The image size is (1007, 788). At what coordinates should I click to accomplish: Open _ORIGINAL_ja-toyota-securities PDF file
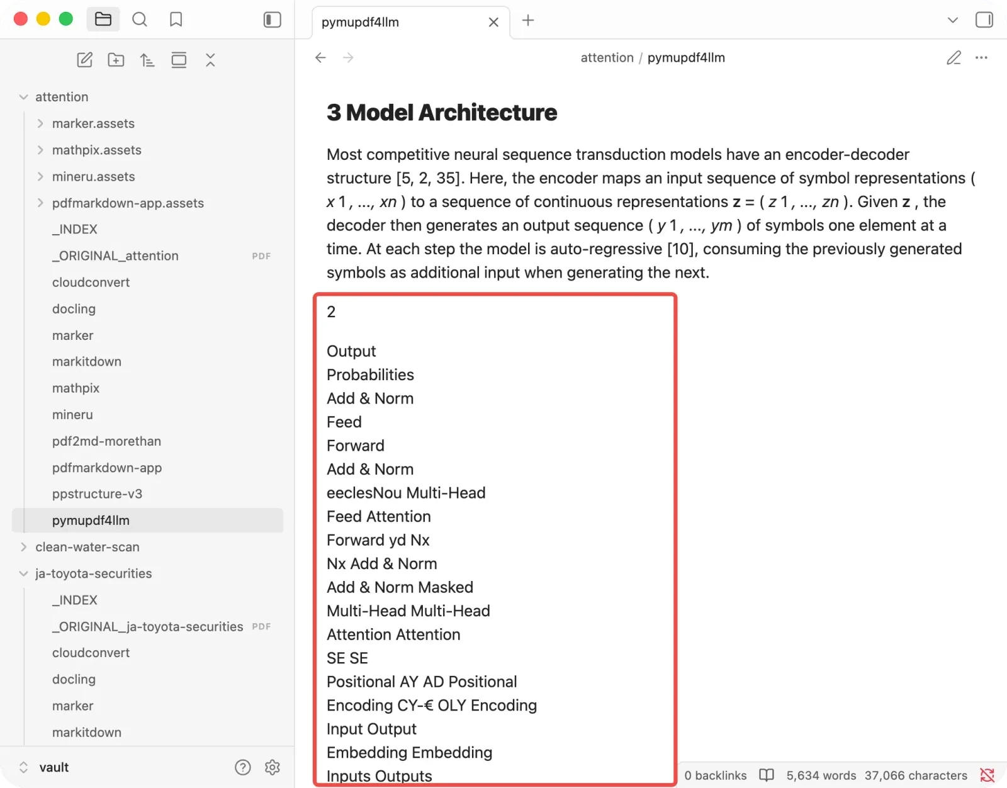(147, 627)
